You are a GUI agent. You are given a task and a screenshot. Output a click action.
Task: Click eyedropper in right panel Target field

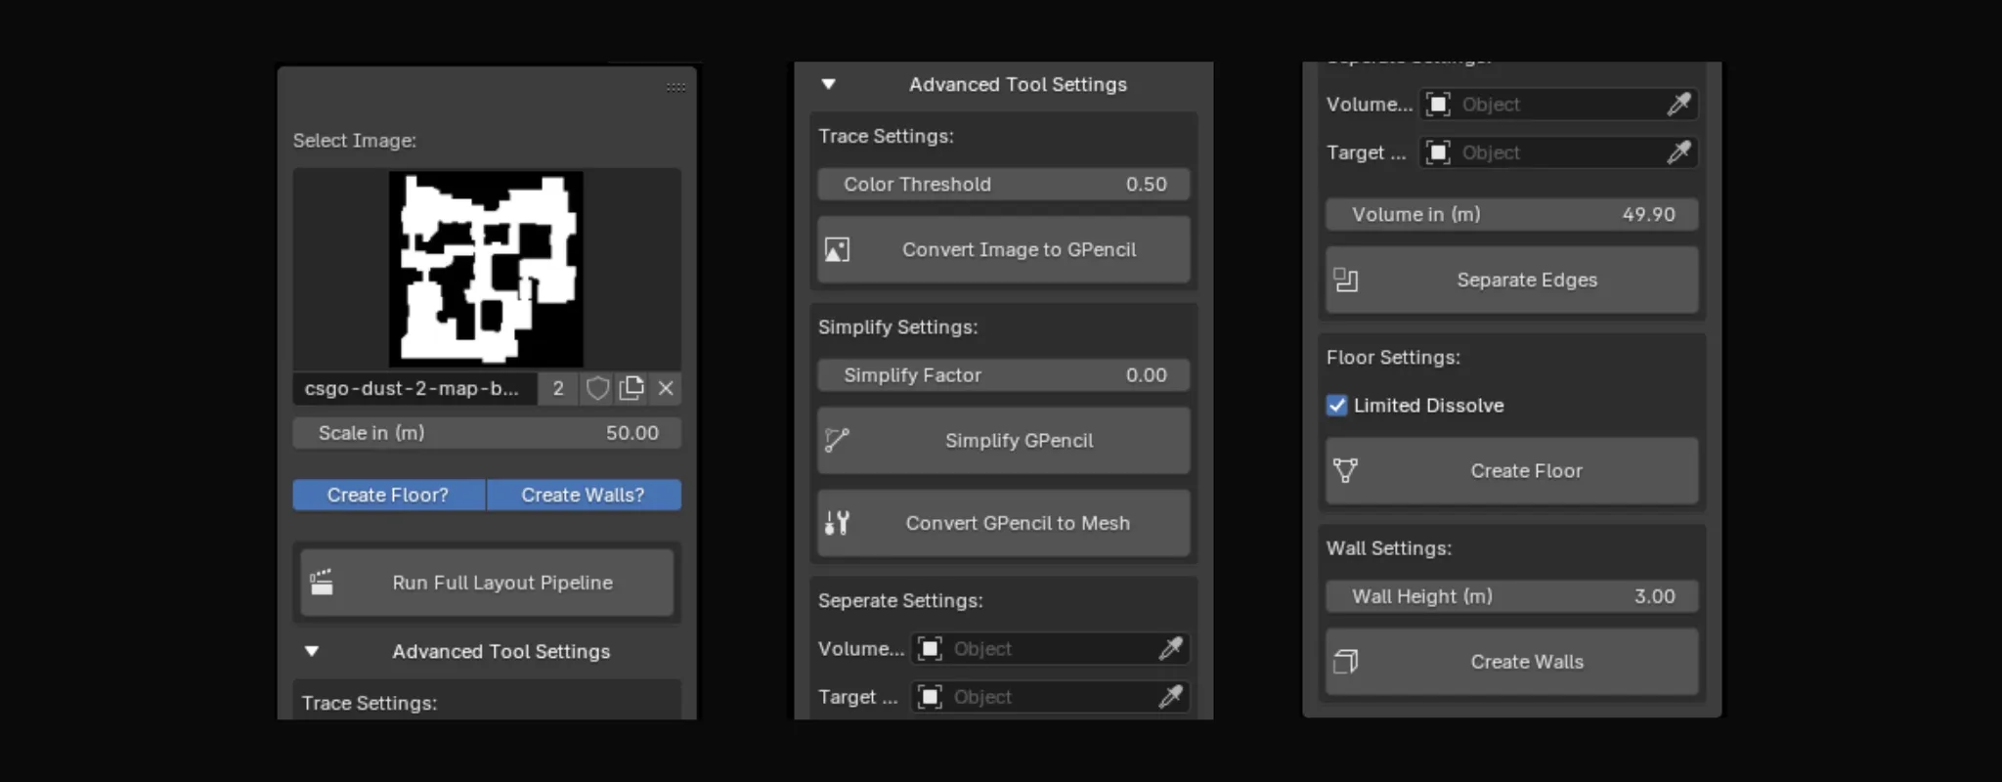(x=1678, y=152)
